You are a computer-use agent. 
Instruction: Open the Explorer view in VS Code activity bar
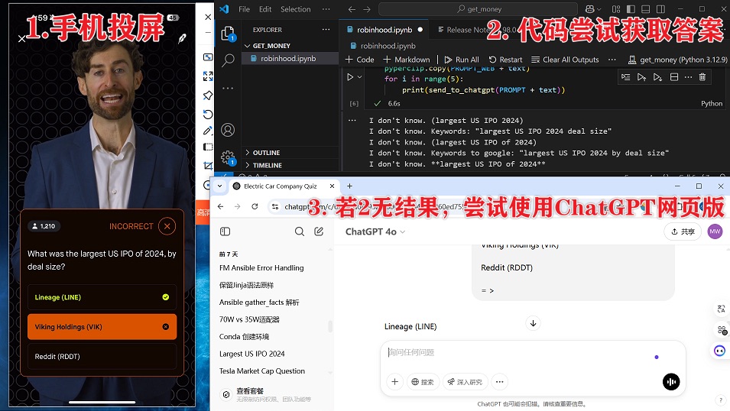228,34
